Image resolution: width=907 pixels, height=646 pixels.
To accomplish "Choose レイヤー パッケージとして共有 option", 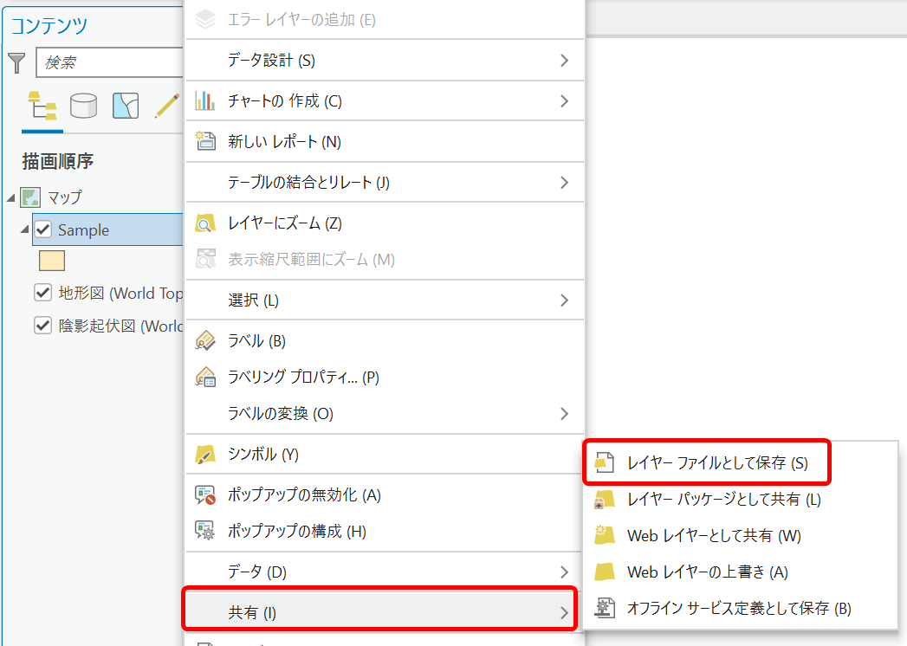I will pyautogui.click(x=723, y=500).
